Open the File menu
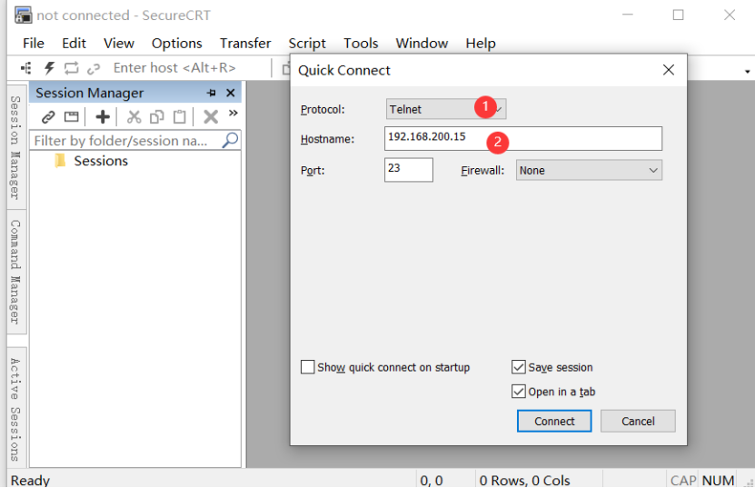Screen dimensions: 755x488 [34, 44]
